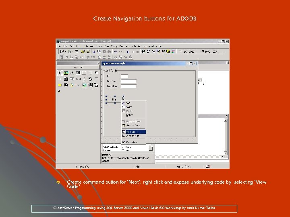Click the Cut icon in the main toolbar
Screen dimensions: 290x217
(94, 51)
